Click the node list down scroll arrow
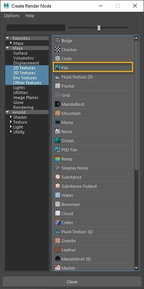Viewport: 144px width, 289px height. (136, 268)
